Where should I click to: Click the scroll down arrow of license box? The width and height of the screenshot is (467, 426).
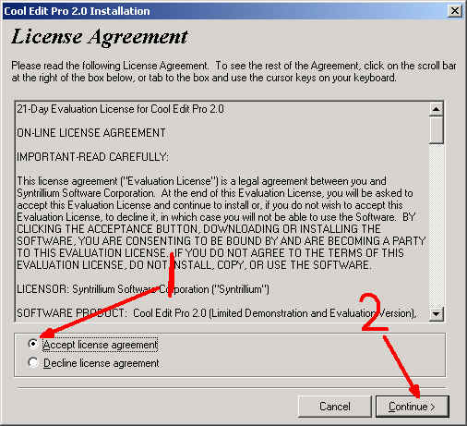436,314
